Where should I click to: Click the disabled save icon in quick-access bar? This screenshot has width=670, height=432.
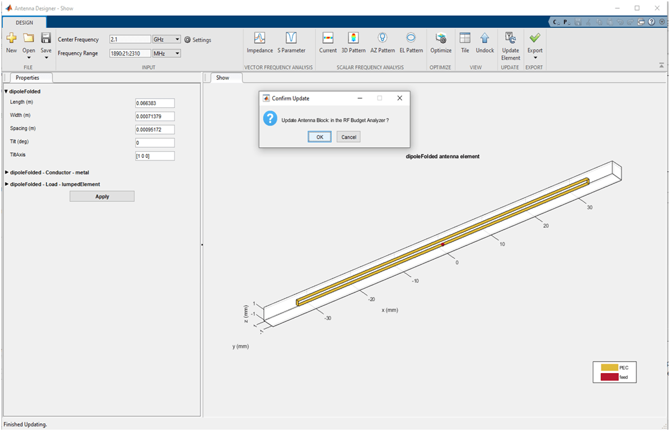(x=578, y=22)
